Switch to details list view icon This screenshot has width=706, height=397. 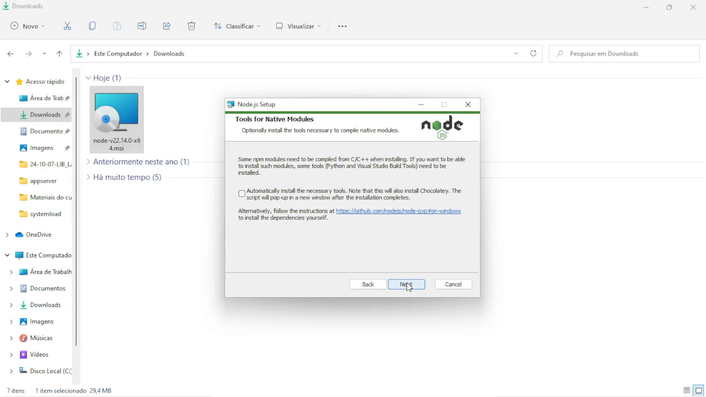pos(687,390)
